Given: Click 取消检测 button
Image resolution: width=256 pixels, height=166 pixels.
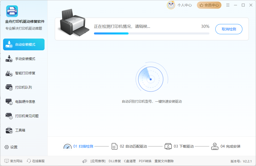Looking at the screenshot, I should pos(229,29).
